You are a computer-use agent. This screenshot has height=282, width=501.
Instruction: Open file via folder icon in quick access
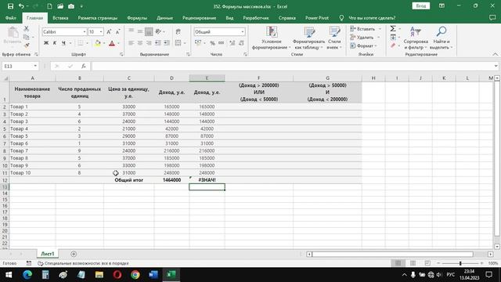(60, 6)
